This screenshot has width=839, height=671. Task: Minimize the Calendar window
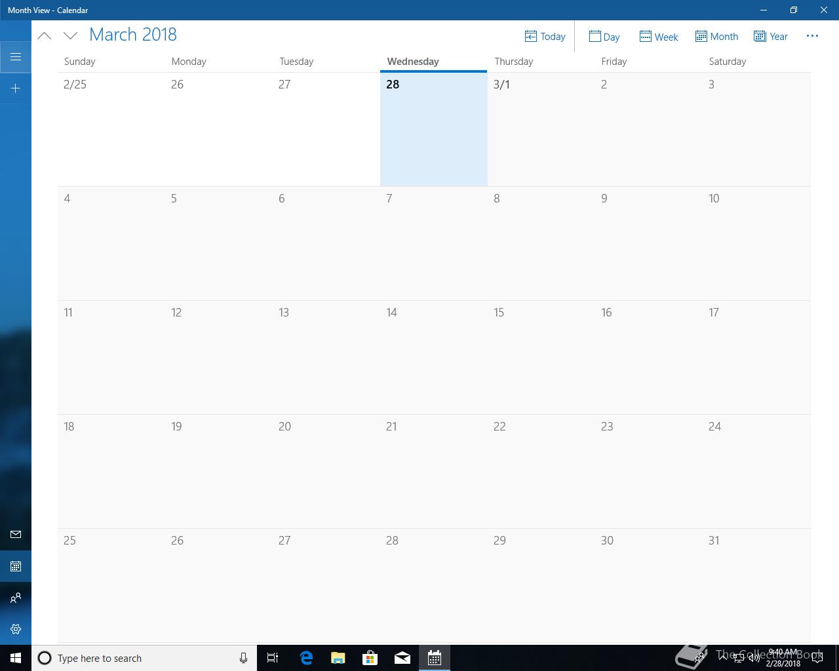pyautogui.click(x=764, y=10)
